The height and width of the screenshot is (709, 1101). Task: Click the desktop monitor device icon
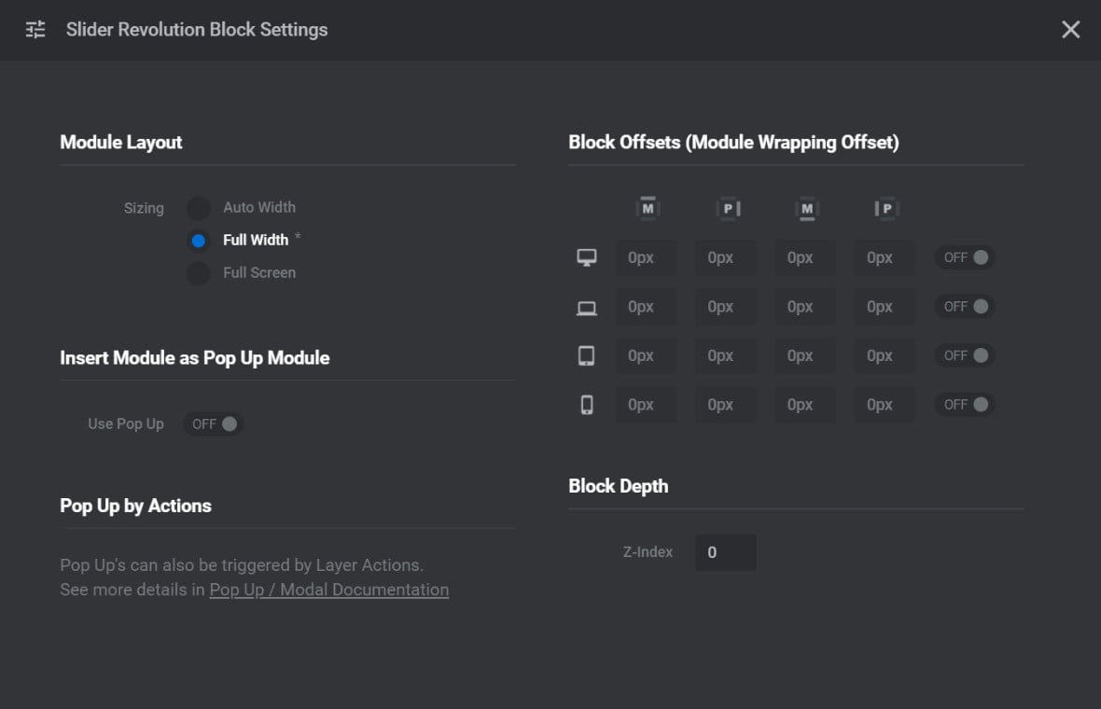point(587,257)
